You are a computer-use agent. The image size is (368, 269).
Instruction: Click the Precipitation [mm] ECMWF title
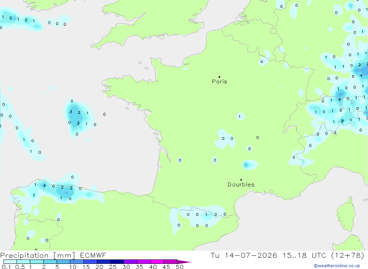(53, 255)
